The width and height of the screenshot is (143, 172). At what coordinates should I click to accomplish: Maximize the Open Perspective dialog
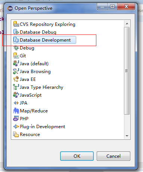coord(112,6)
